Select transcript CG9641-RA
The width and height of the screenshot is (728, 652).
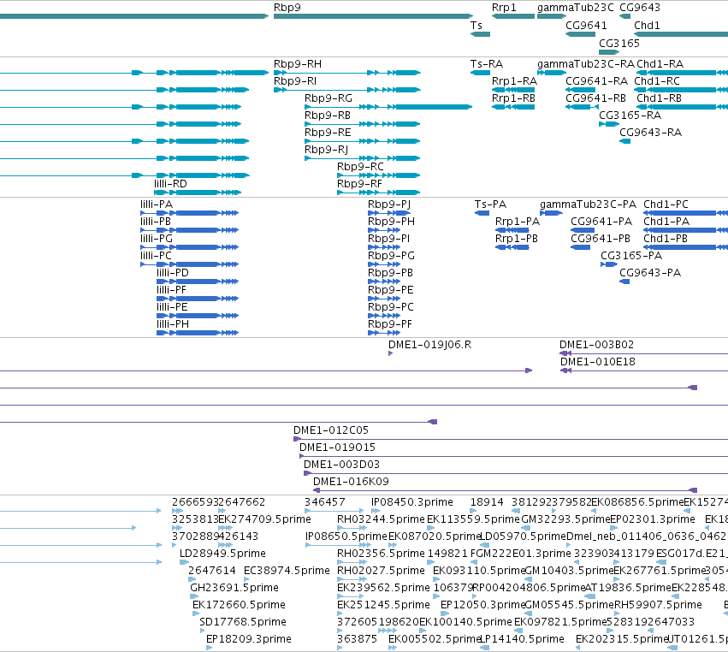596,81
